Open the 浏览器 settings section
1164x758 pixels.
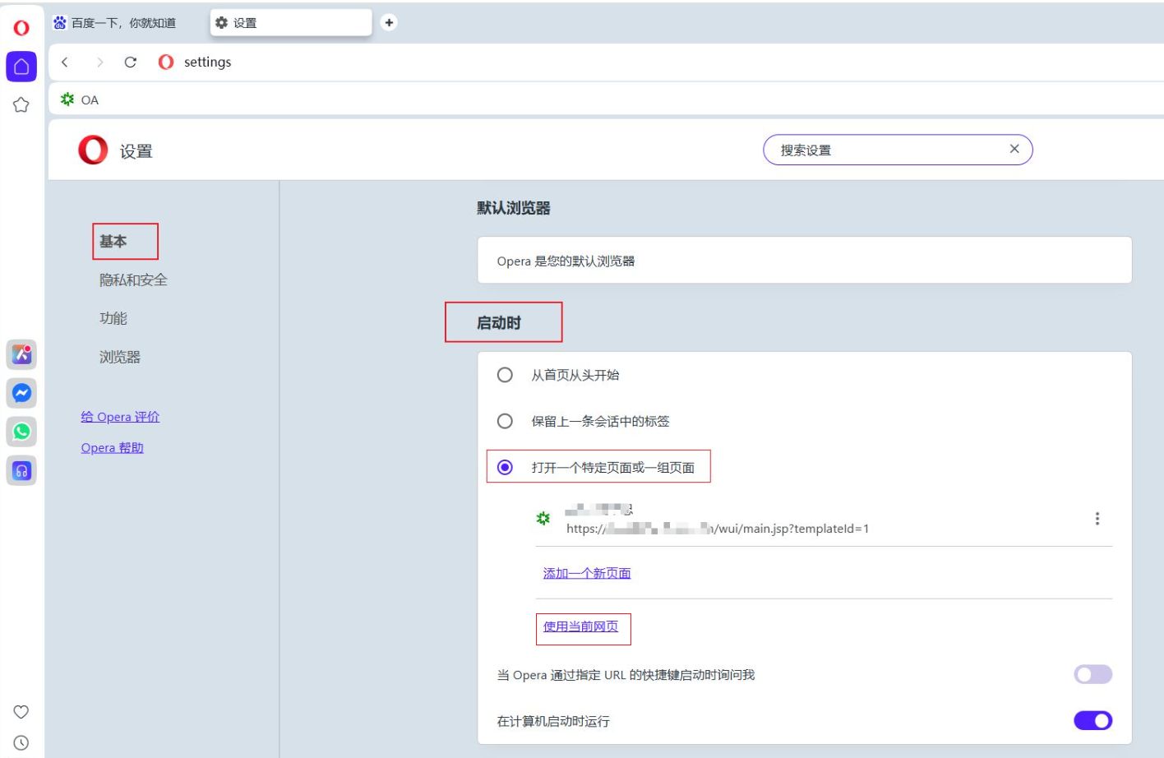tap(120, 357)
